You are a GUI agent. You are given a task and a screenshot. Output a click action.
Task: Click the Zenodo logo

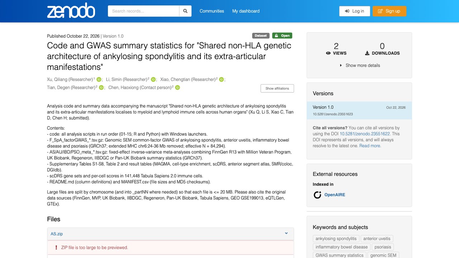pyautogui.click(x=71, y=11)
